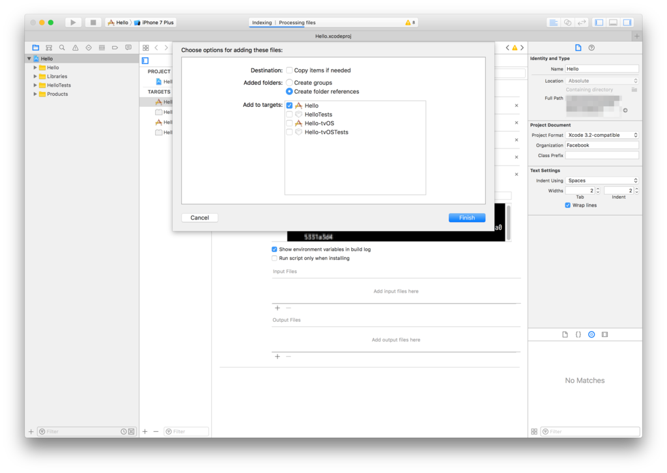Open the Debug navigator icon
Image resolution: width=667 pixels, height=473 pixels.
[102, 48]
